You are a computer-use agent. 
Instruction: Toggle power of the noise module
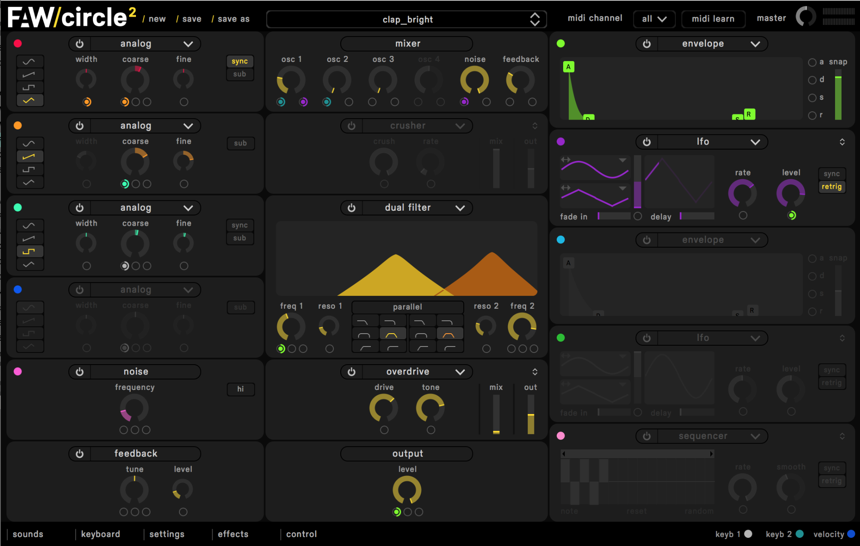80,372
